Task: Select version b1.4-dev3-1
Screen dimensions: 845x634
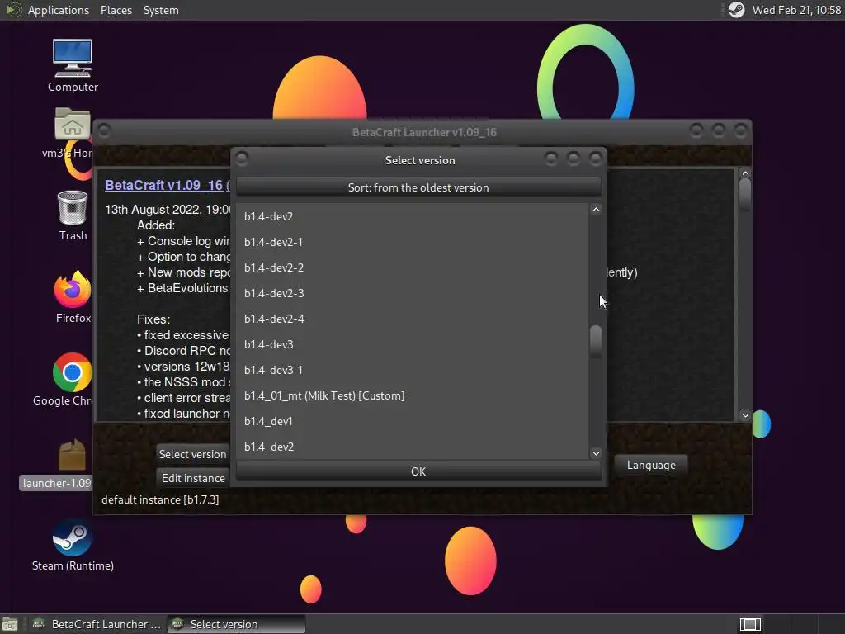Action: (x=413, y=370)
